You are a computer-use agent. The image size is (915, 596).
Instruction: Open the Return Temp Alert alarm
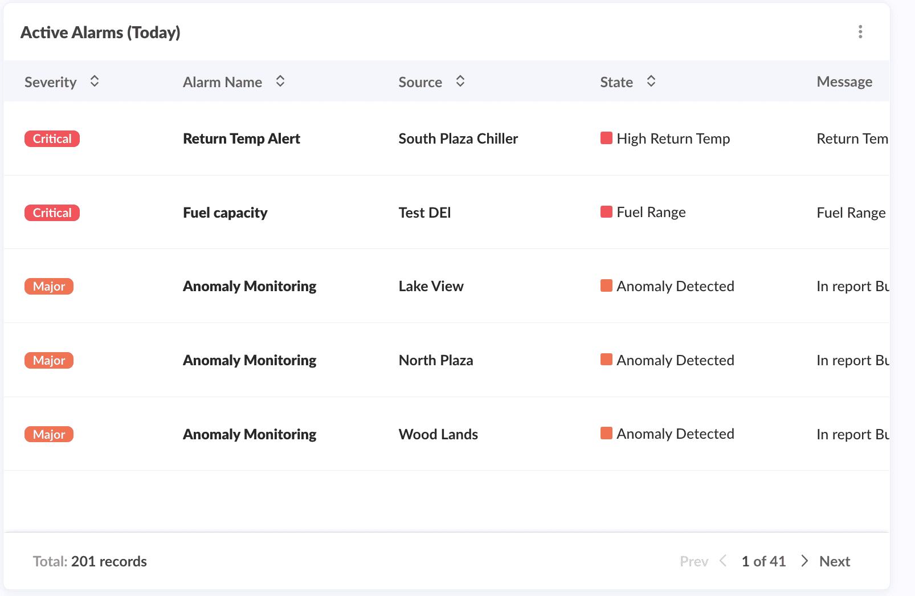(x=241, y=138)
